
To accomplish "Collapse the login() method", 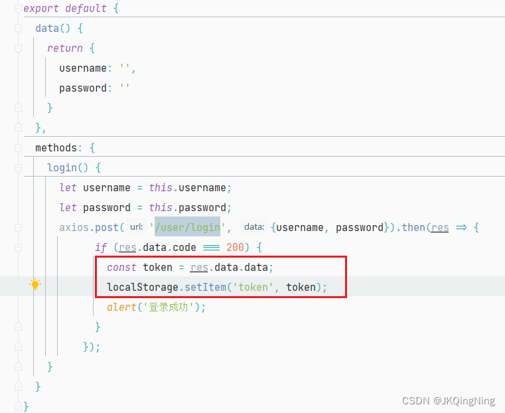I will [18, 167].
